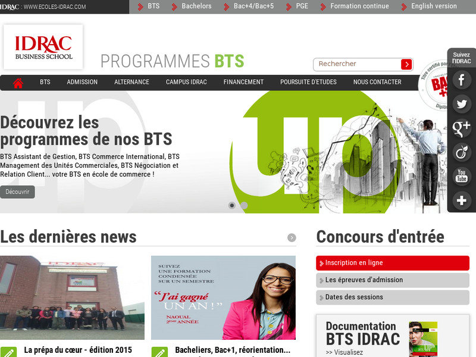Open the Bachelors link in top bar

[196, 6]
